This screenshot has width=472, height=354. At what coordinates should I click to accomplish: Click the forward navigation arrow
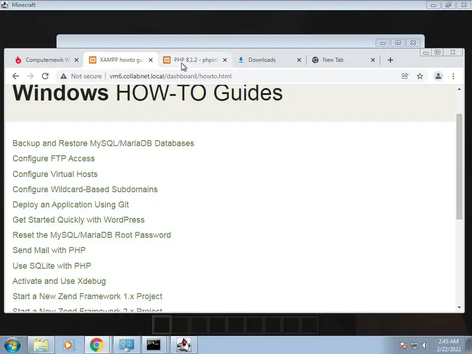coord(30,76)
